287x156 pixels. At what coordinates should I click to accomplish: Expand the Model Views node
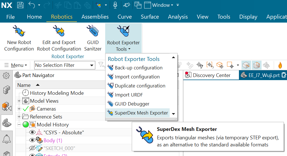pos(19,101)
